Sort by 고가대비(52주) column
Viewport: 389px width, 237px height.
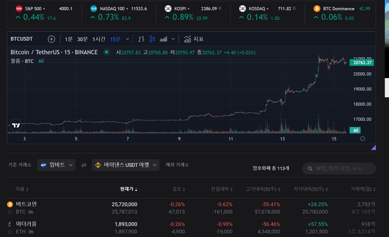263,189
